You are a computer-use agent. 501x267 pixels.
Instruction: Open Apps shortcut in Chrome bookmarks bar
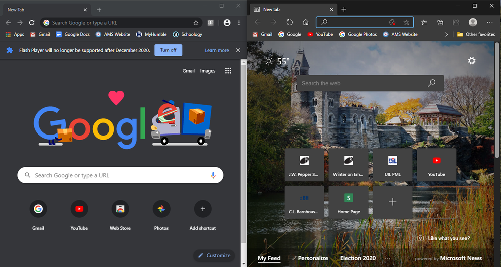(x=15, y=34)
